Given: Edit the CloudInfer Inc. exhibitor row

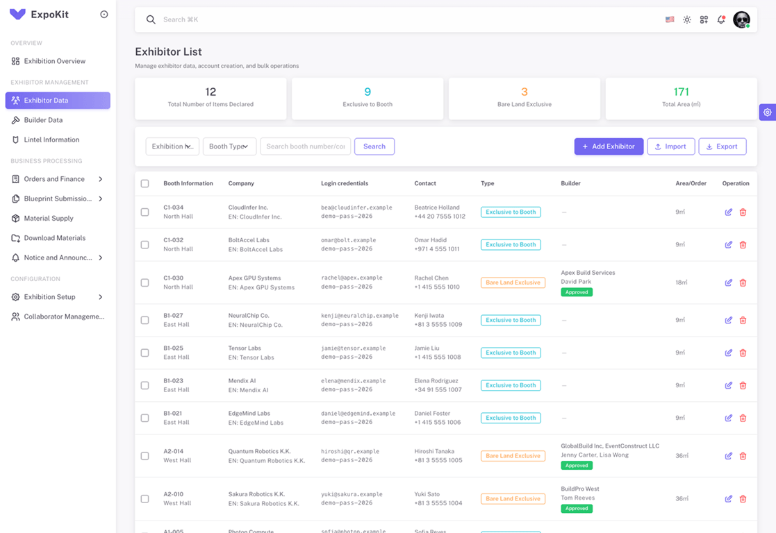Looking at the screenshot, I should pos(729,212).
